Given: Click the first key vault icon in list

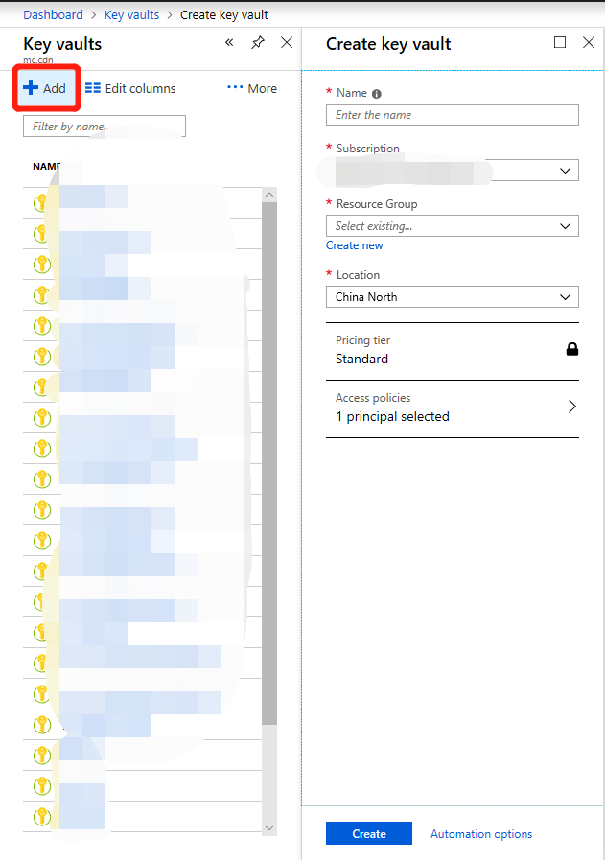Looking at the screenshot, I should click(42, 202).
